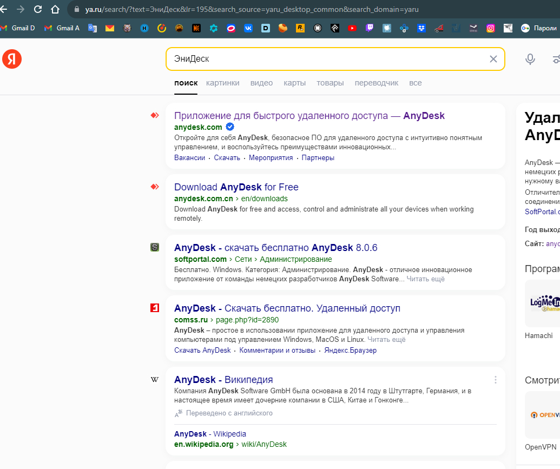Open the softportal 'AnyDesk - скачать бесплатно' result
560x469 pixels.
(x=276, y=248)
